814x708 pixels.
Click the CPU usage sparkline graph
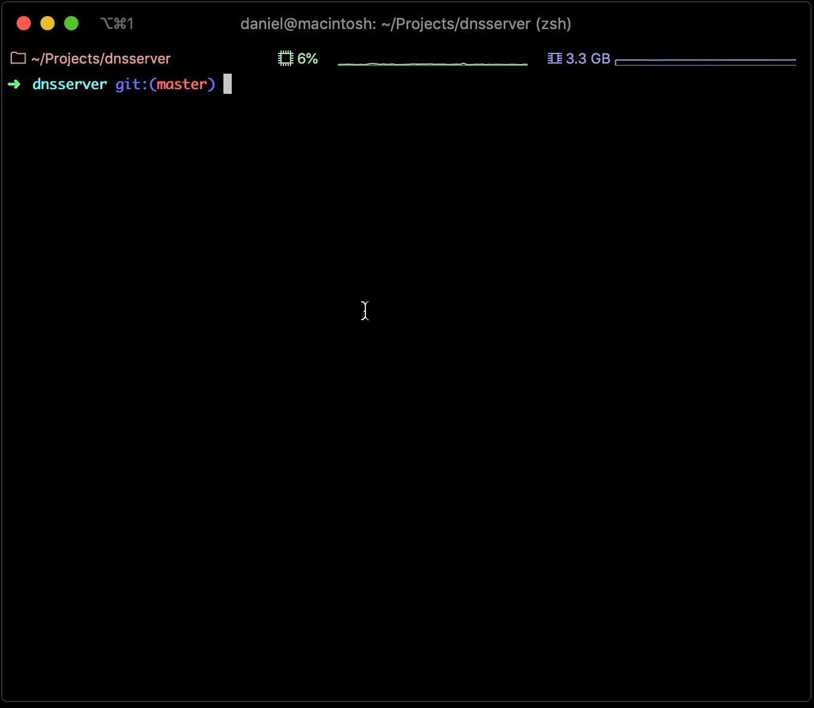433,61
